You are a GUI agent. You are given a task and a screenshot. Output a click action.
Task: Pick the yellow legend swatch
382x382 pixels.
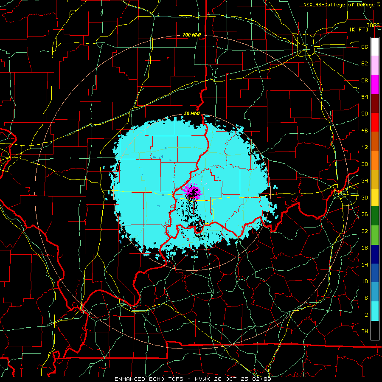[x=375, y=197]
